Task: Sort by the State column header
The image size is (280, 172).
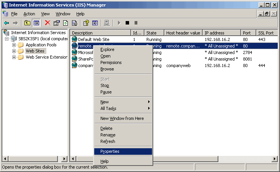Action: [154, 33]
